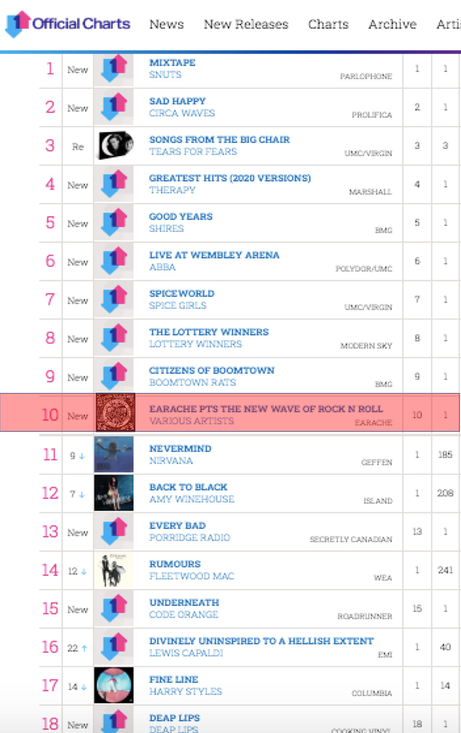
Task: Click the Spice Girls artist name
Action: [178, 305]
